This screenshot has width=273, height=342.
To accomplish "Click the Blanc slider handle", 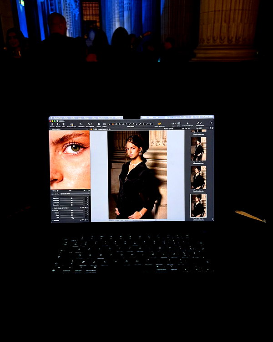I will click(72, 215).
